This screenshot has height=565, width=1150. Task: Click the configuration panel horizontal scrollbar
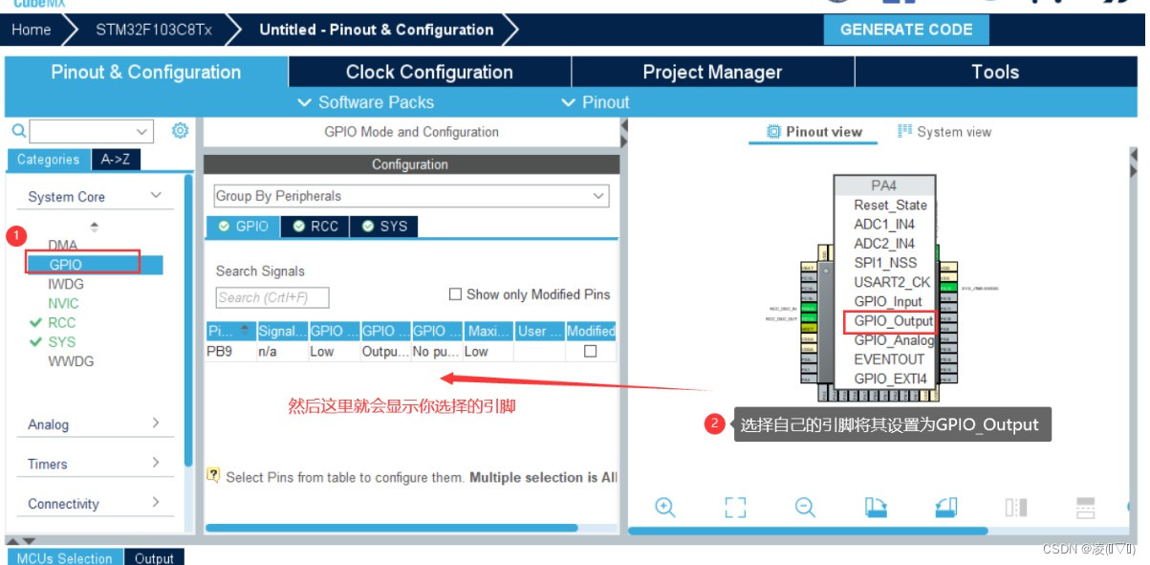pos(392,528)
